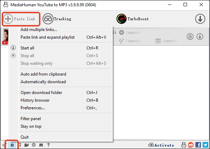Open the Facebook icon link
Viewport: 210px width, 149px height.
pyautogui.click(x=198, y=145)
